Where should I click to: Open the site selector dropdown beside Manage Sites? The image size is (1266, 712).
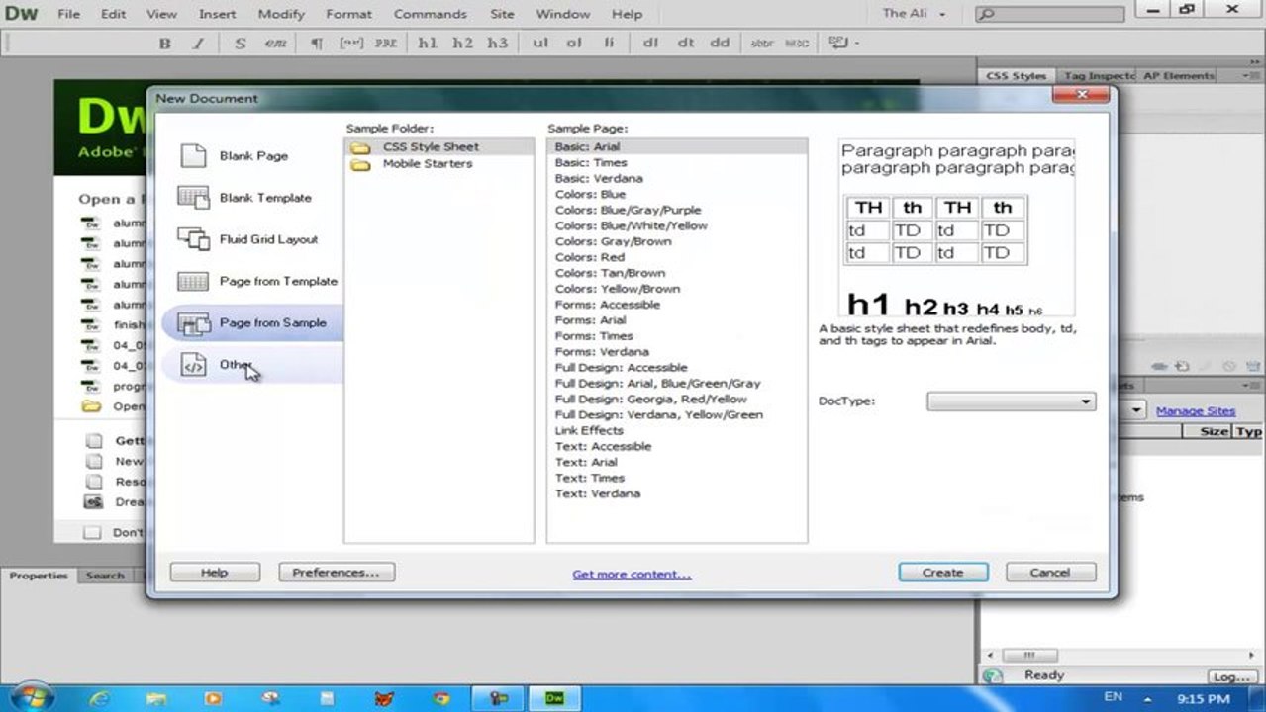[1136, 410]
